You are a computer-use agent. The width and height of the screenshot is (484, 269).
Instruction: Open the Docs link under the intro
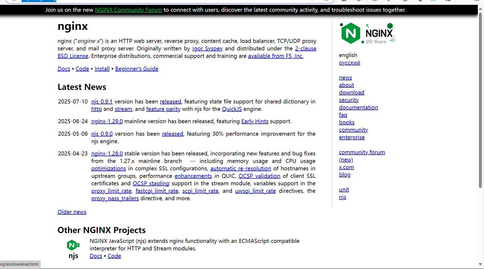click(64, 69)
